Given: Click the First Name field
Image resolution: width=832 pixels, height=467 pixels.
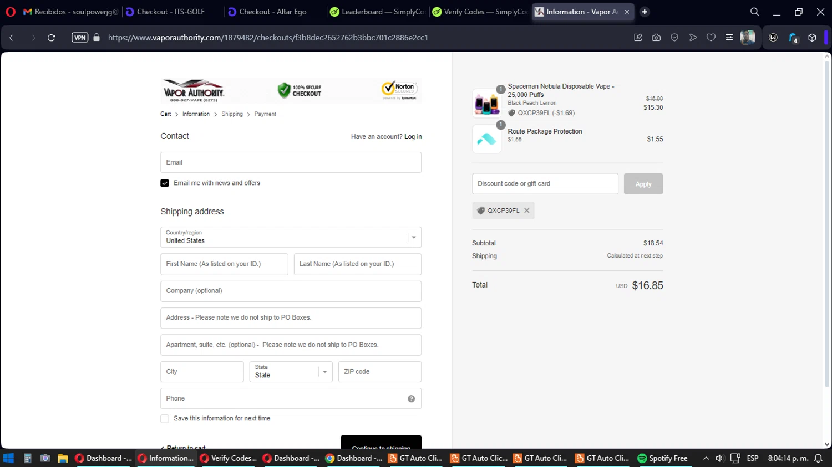Looking at the screenshot, I should 224,264.
